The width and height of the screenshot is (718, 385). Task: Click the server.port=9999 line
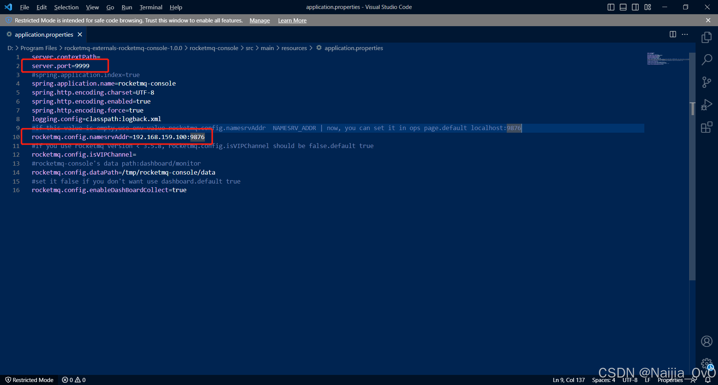tap(61, 66)
